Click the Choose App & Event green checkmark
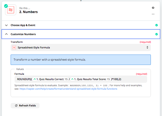Image resolution: width=162 pixels, height=116 pixels. tap(156, 25)
